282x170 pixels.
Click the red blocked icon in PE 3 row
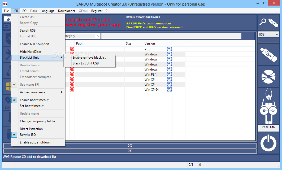coord(72,49)
